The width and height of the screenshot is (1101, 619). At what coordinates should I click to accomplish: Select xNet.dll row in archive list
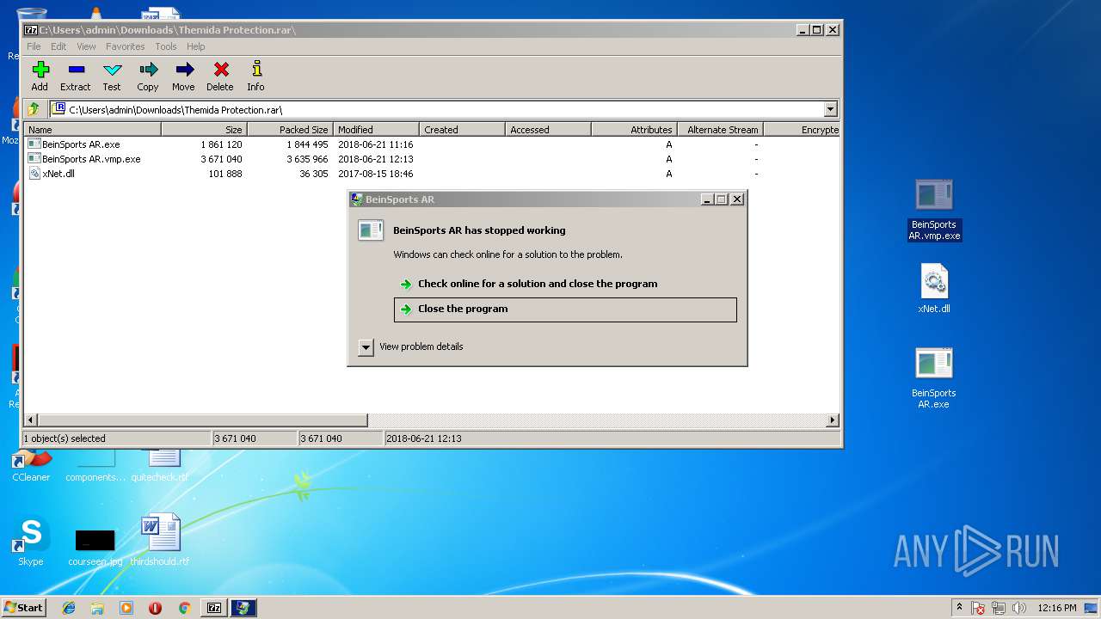432,174
